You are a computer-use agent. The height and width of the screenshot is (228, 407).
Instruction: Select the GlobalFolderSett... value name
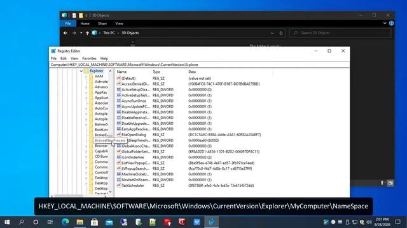135,152
